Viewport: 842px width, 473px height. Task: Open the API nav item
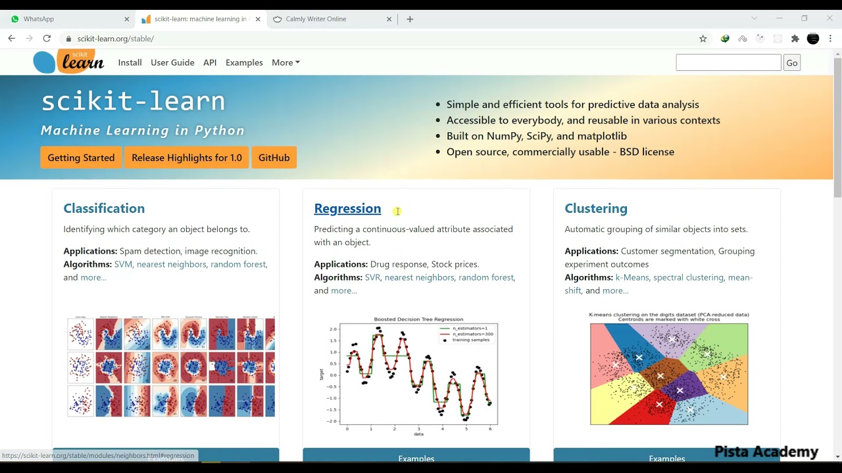click(210, 62)
